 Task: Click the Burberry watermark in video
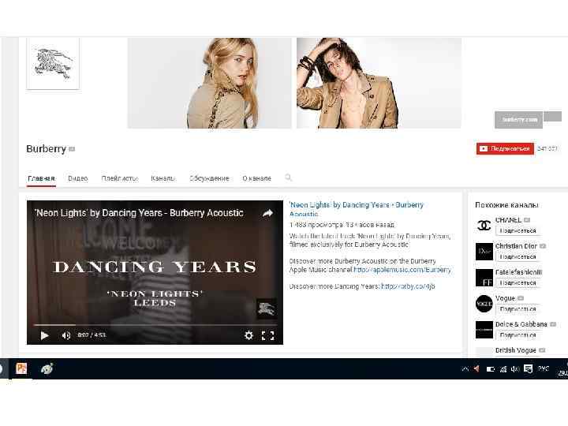[267, 308]
